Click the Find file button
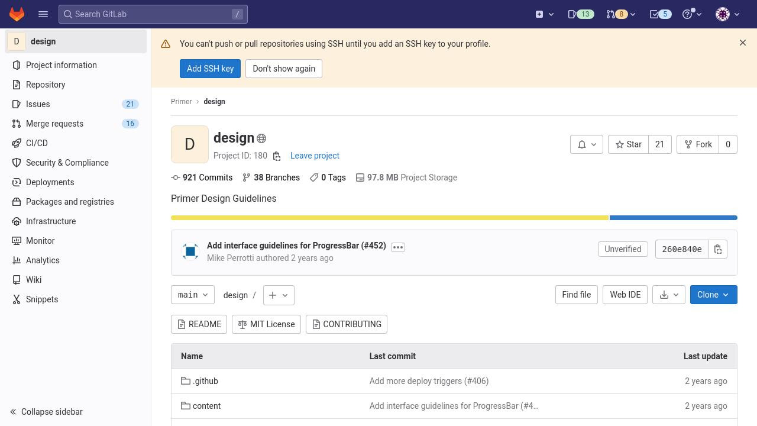This screenshot has width=757, height=426. [577, 295]
